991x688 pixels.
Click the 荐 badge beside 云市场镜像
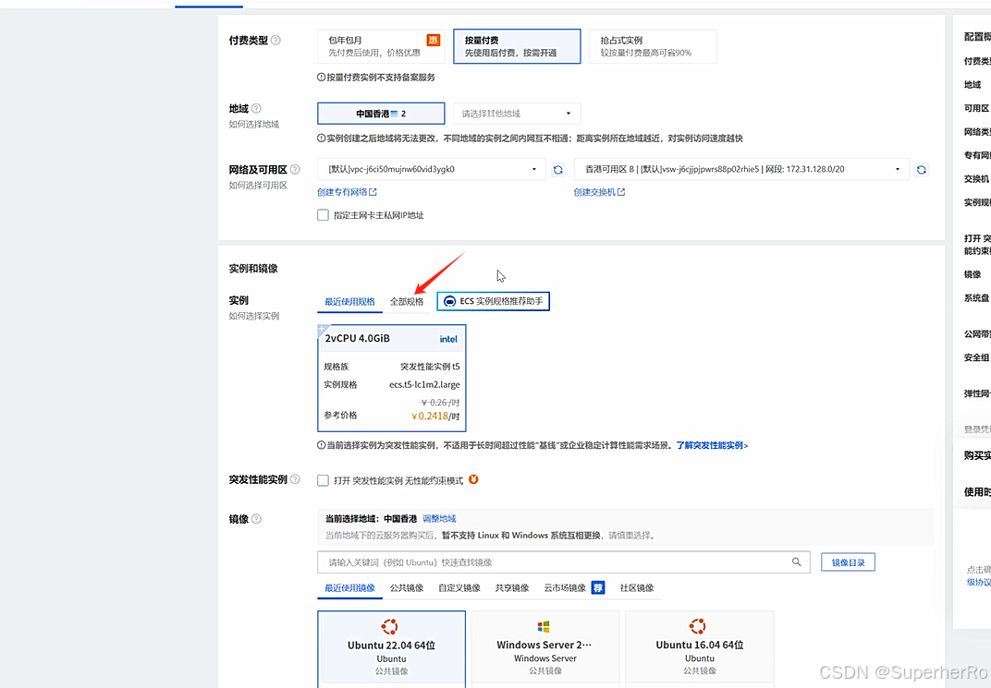(x=598, y=587)
